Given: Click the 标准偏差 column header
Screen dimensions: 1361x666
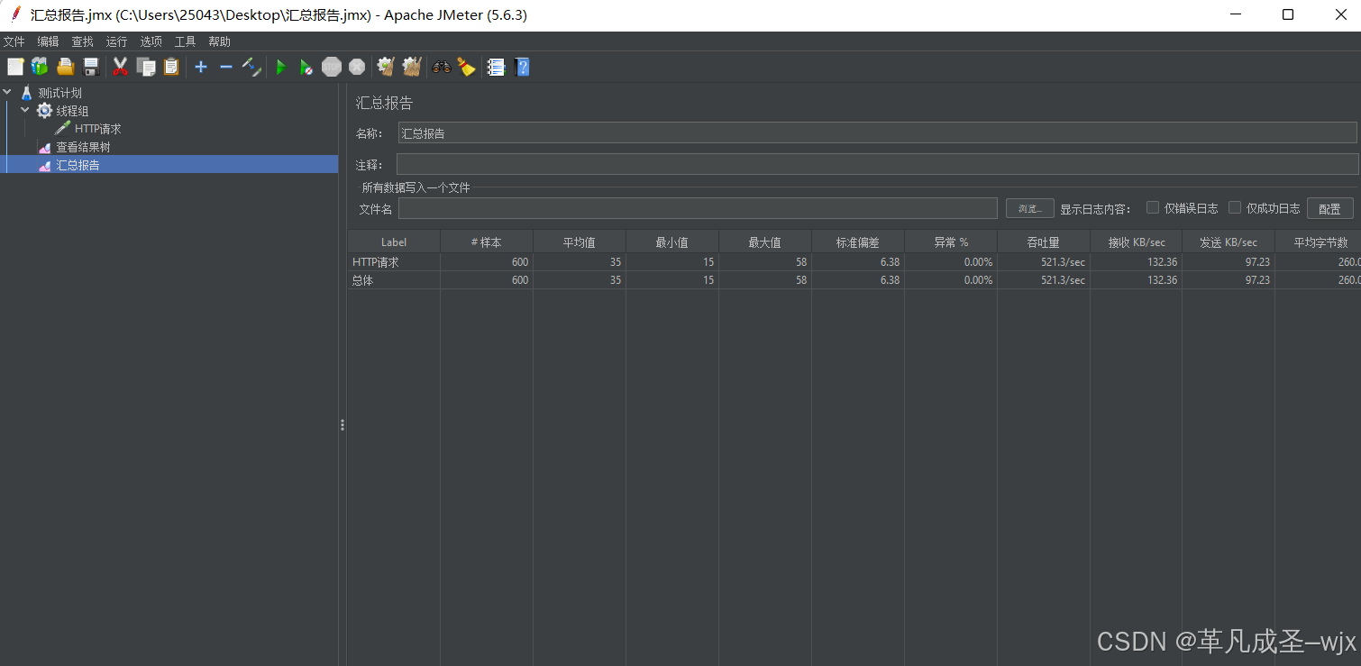Looking at the screenshot, I should point(858,242).
